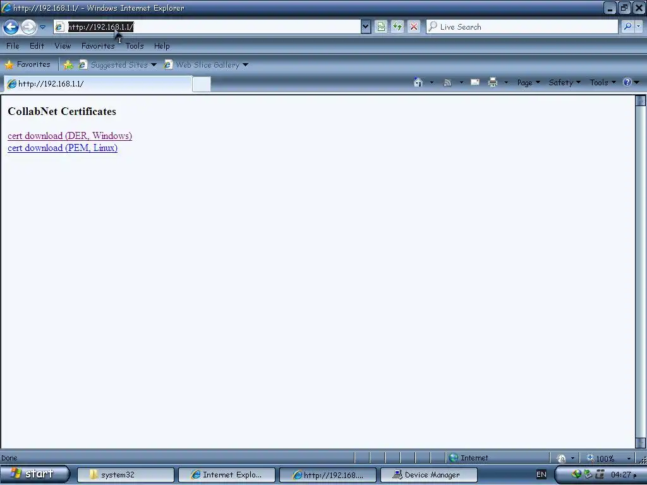Click the Windows Start button
This screenshot has width=647, height=485.
(x=35, y=474)
